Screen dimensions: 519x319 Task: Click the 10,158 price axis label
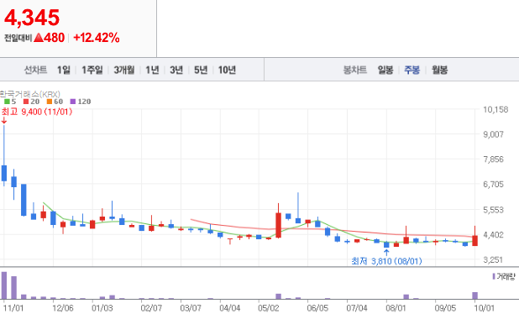pos(495,109)
